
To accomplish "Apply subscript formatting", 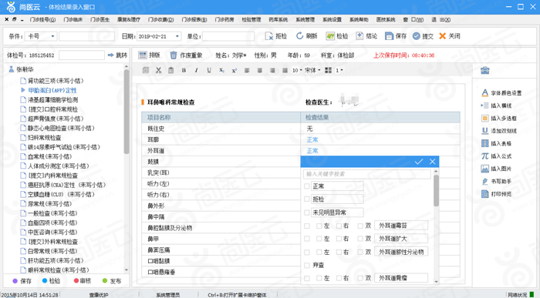I will click(x=221, y=70).
